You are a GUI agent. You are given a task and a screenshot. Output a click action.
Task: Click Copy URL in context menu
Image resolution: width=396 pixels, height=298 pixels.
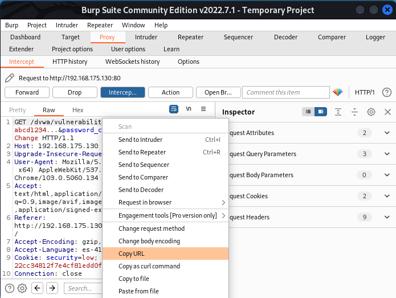point(166,254)
